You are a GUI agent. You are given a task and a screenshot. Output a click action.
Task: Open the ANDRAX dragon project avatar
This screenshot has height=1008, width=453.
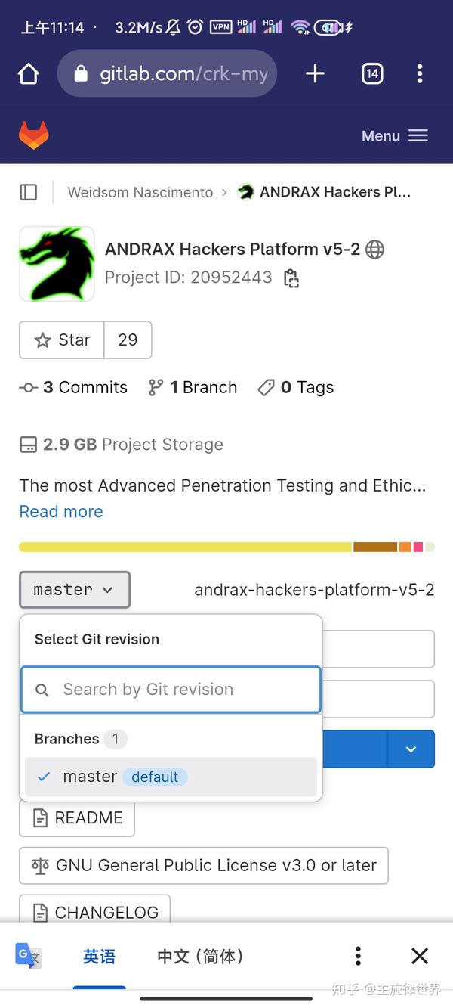pos(57,263)
